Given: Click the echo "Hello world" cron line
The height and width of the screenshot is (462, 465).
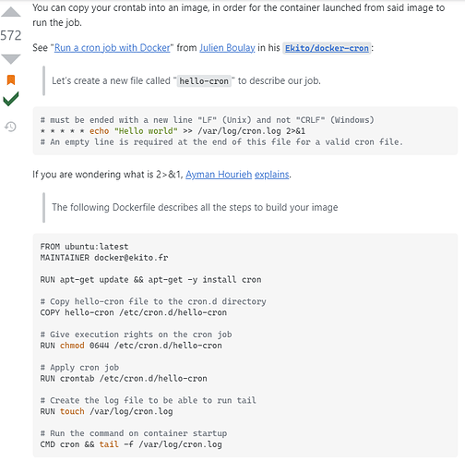Looking at the screenshot, I should 173,131.
